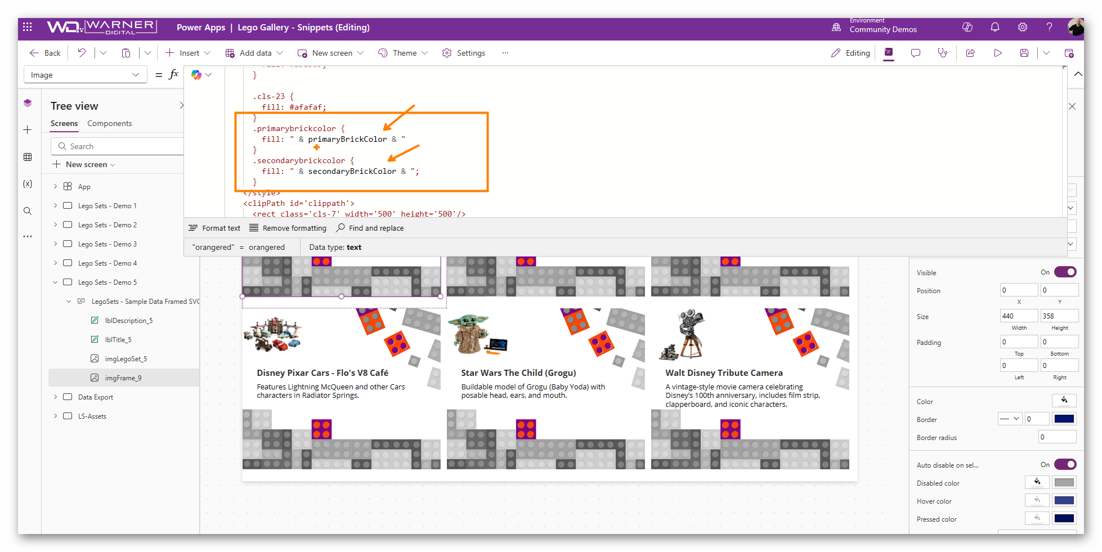Run the App checker stethoscope icon
Viewport: 1102px width, 552px height.
point(942,53)
